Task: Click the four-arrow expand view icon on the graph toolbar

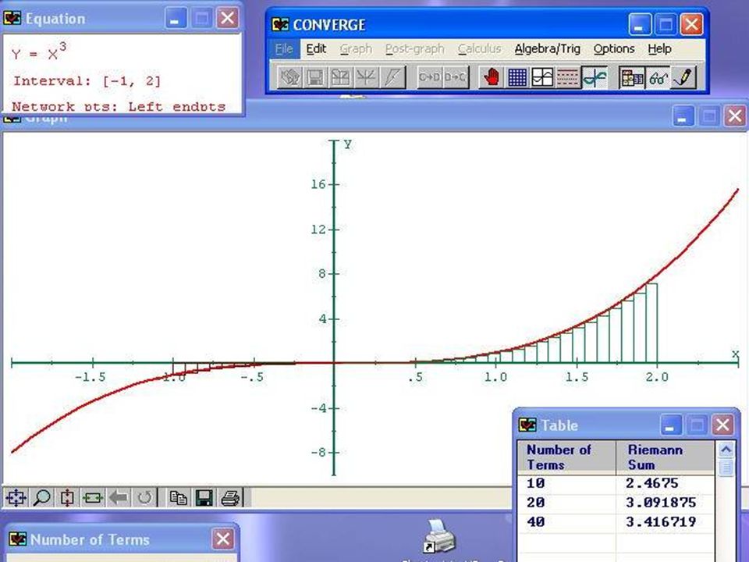Action: 16,497
